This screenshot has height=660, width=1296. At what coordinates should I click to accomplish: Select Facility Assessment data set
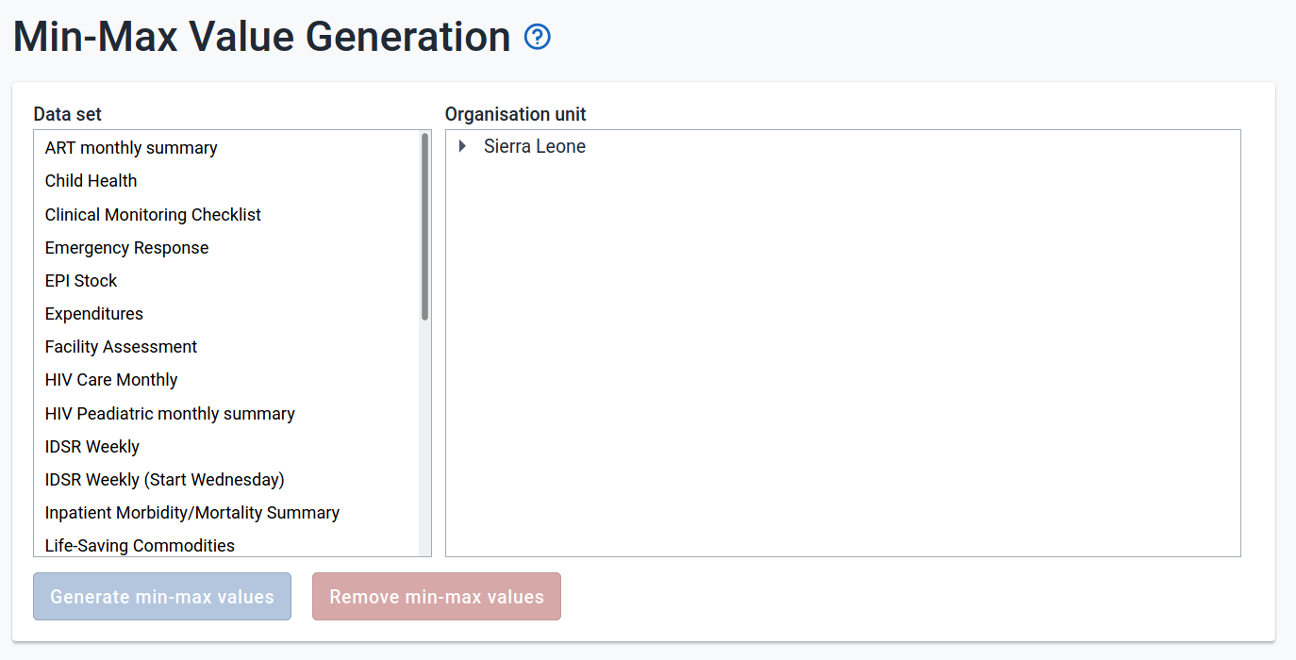pos(121,347)
